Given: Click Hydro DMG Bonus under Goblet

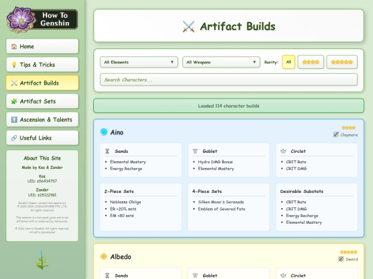Looking at the screenshot, I should [216, 162].
